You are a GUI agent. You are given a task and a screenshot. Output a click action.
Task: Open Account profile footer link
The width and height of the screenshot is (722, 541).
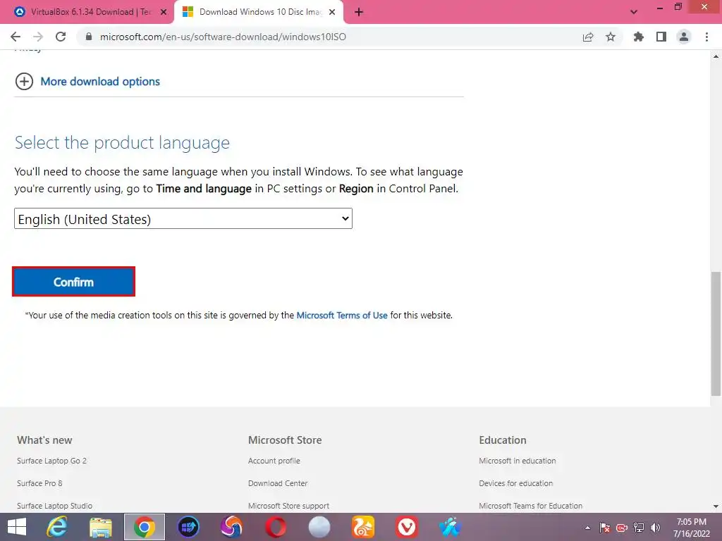click(274, 461)
